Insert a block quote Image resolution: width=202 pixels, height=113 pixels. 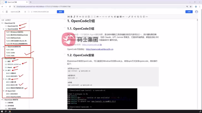click(98, 17)
